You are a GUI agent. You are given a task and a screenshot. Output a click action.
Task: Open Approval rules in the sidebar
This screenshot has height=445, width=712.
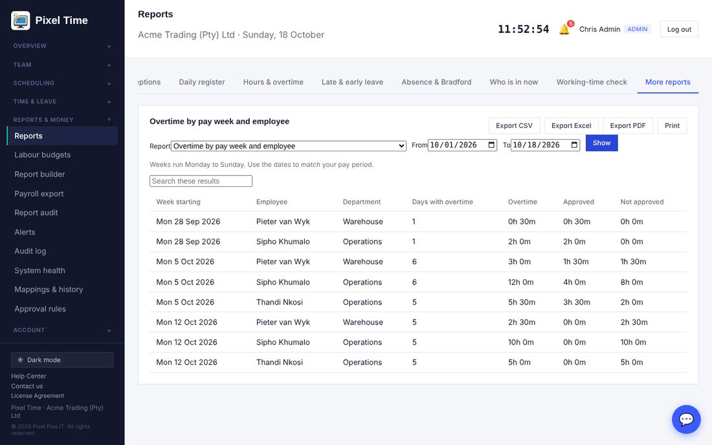click(x=62, y=309)
